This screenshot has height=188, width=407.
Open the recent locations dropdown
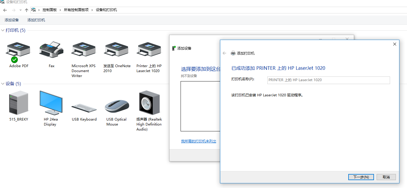point(20,10)
